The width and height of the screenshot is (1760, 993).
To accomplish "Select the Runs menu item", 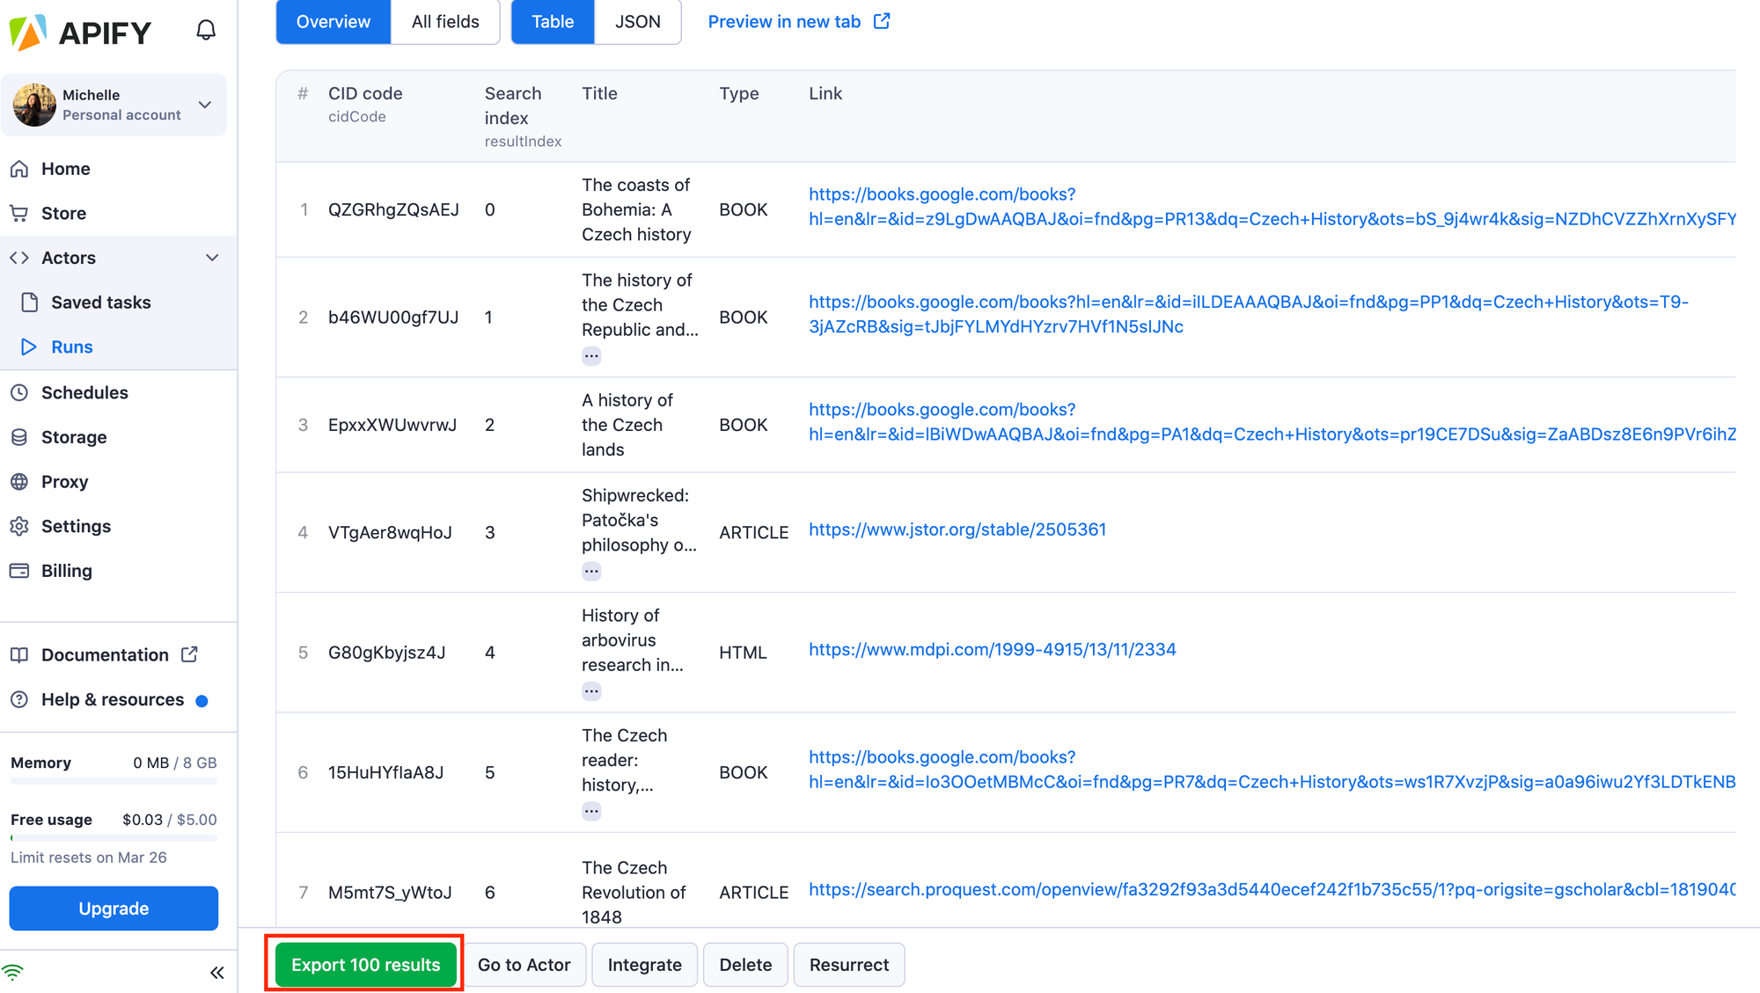I will click(x=71, y=347).
